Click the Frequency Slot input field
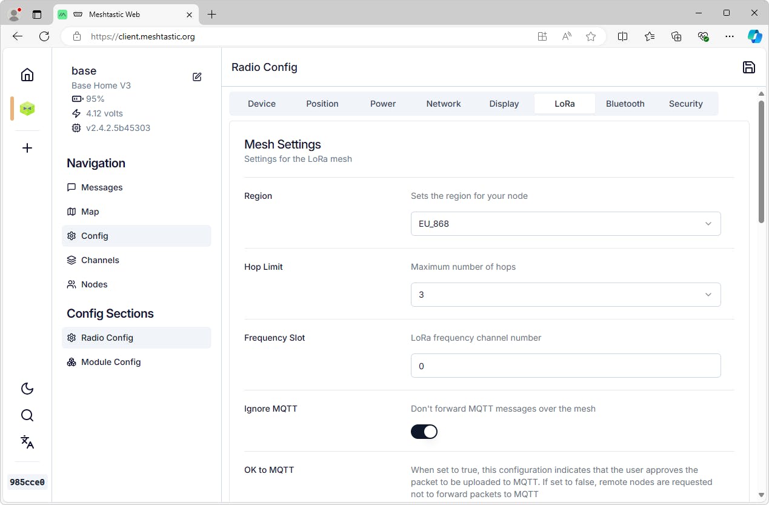Viewport: 769px width, 505px height. tap(565, 366)
